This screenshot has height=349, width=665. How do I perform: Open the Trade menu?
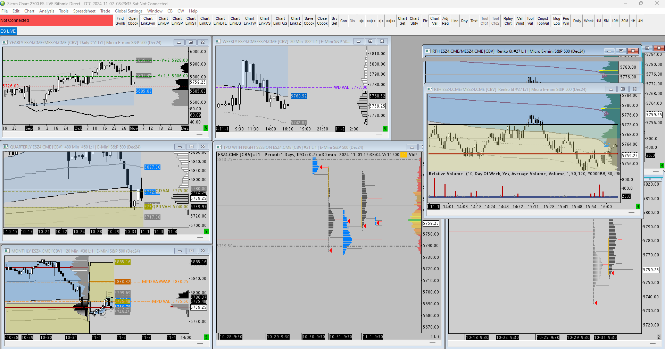point(105,11)
